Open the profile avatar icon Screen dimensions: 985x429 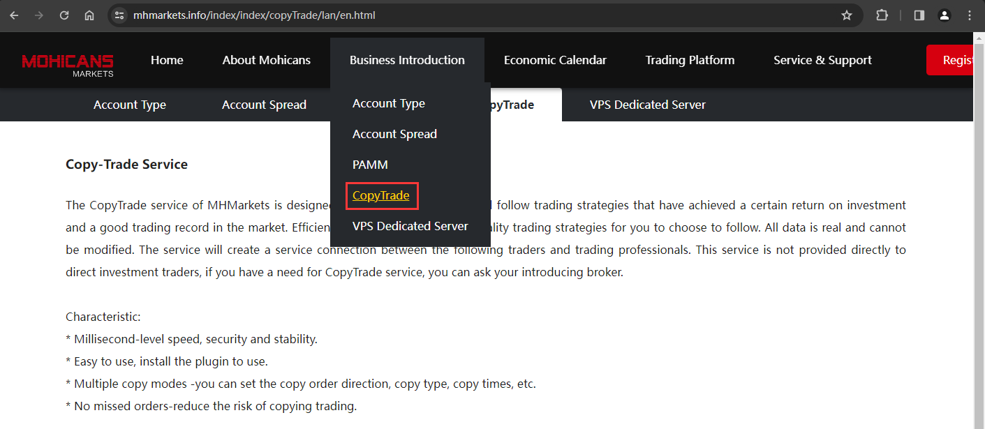coord(945,15)
